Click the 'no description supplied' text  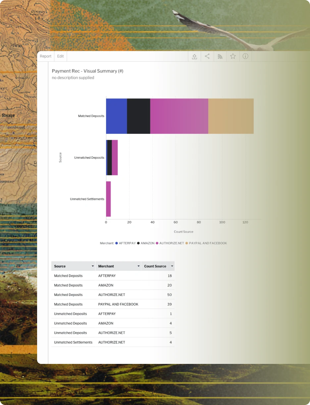(73, 78)
